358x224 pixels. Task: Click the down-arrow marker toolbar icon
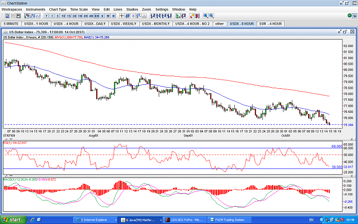click(133, 16)
